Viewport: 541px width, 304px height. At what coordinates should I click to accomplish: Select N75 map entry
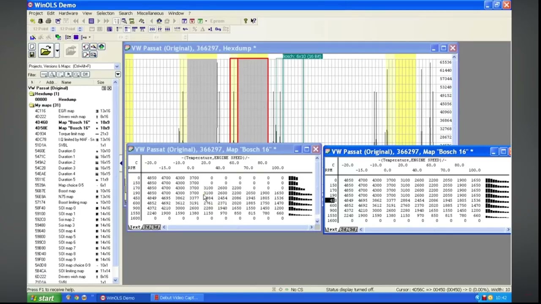click(x=66, y=197)
